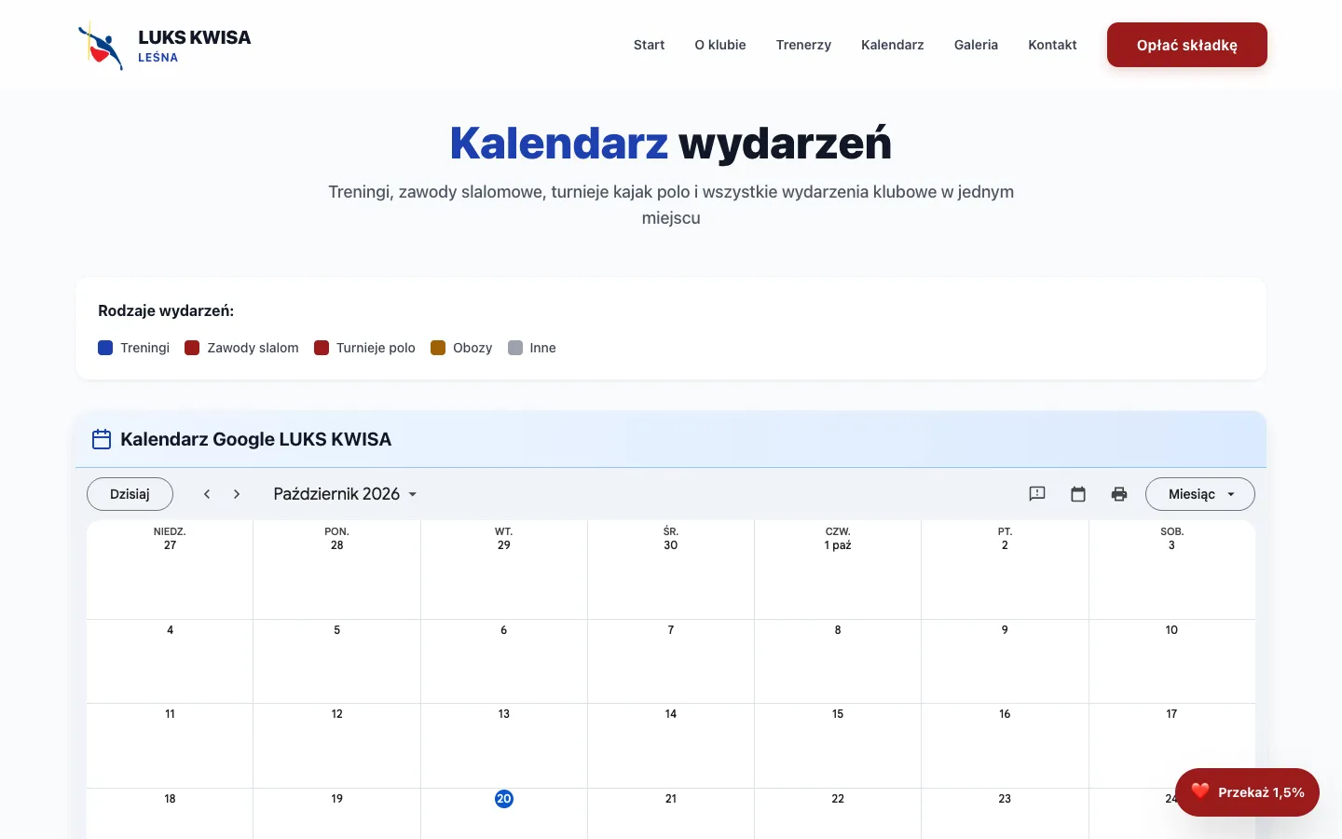1342x839 pixels.
Task: Go to next month with right chevron
Action: point(237,494)
